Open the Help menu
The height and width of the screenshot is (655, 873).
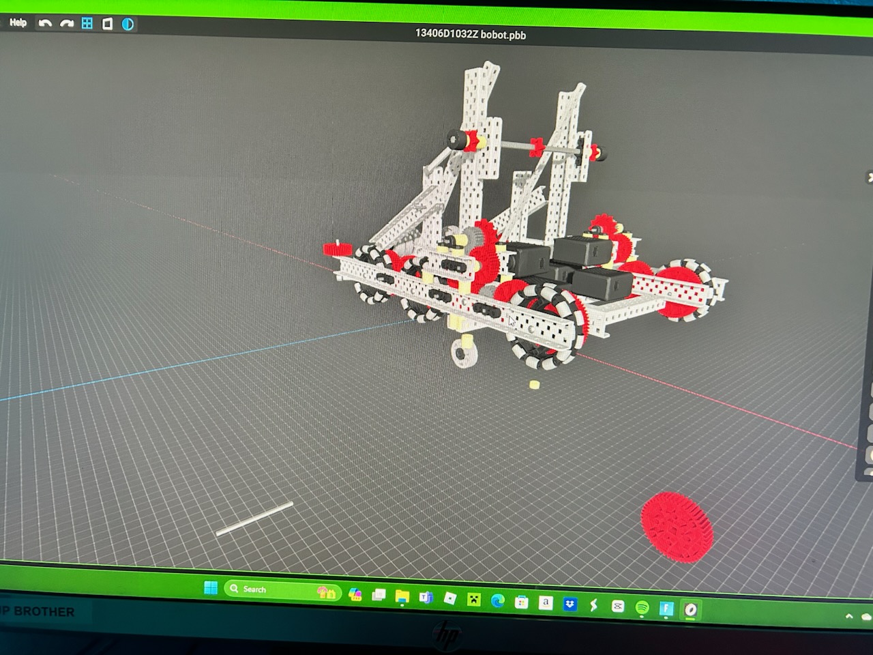coord(18,23)
